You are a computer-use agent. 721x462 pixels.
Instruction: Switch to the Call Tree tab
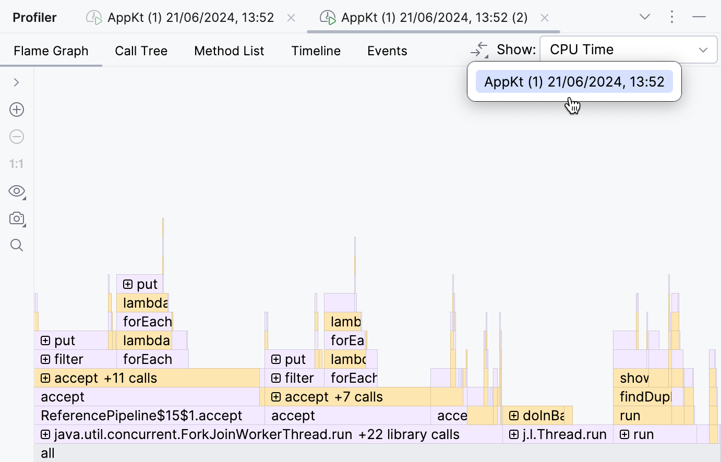click(141, 51)
